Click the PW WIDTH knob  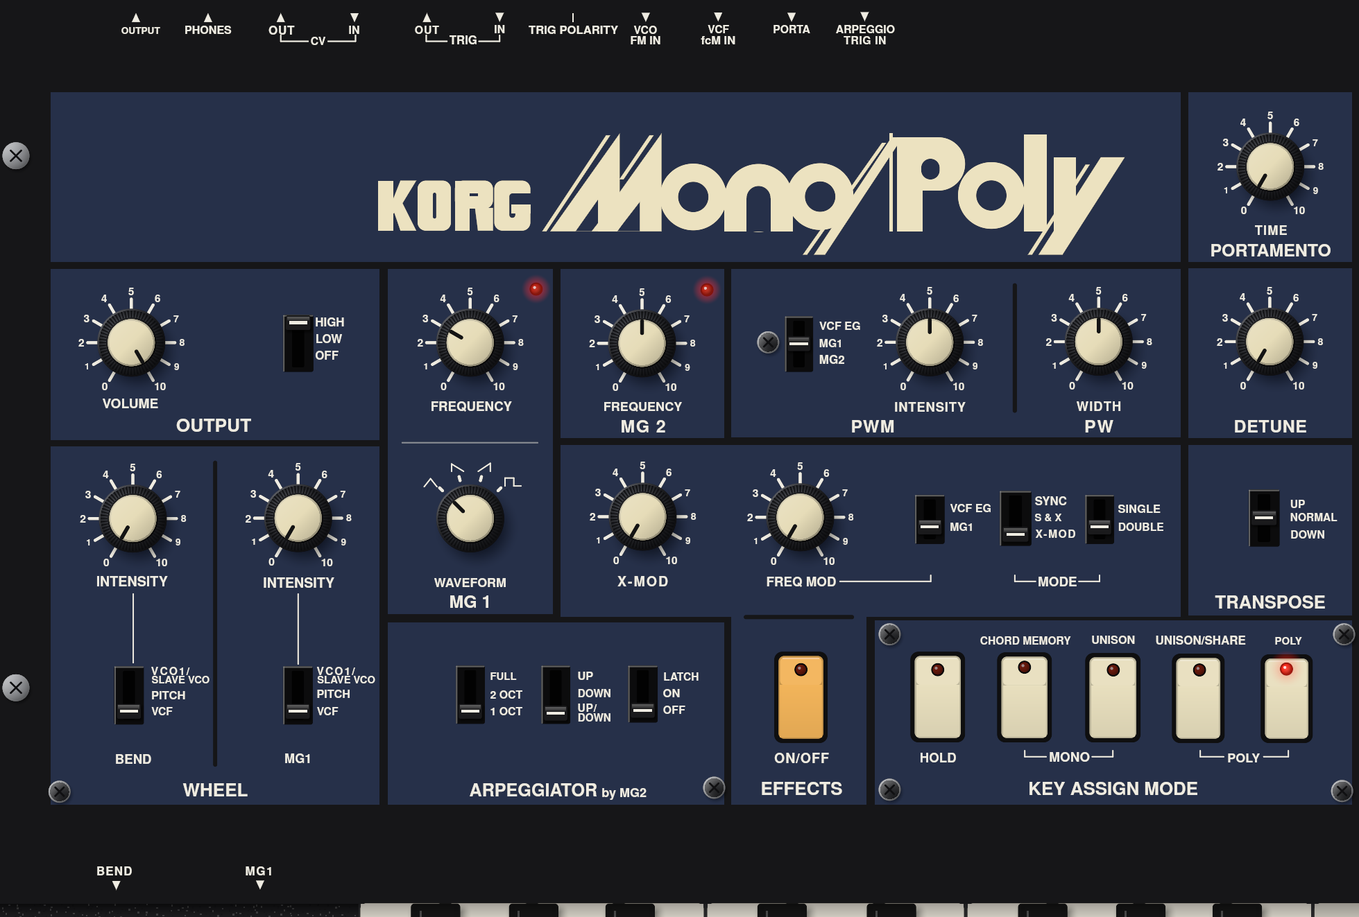coord(1098,342)
